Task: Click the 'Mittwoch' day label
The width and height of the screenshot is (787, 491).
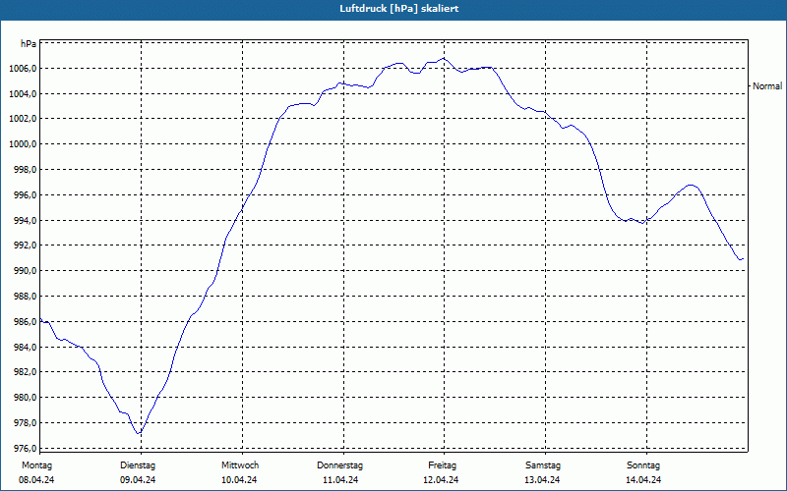Action: (x=240, y=465)
